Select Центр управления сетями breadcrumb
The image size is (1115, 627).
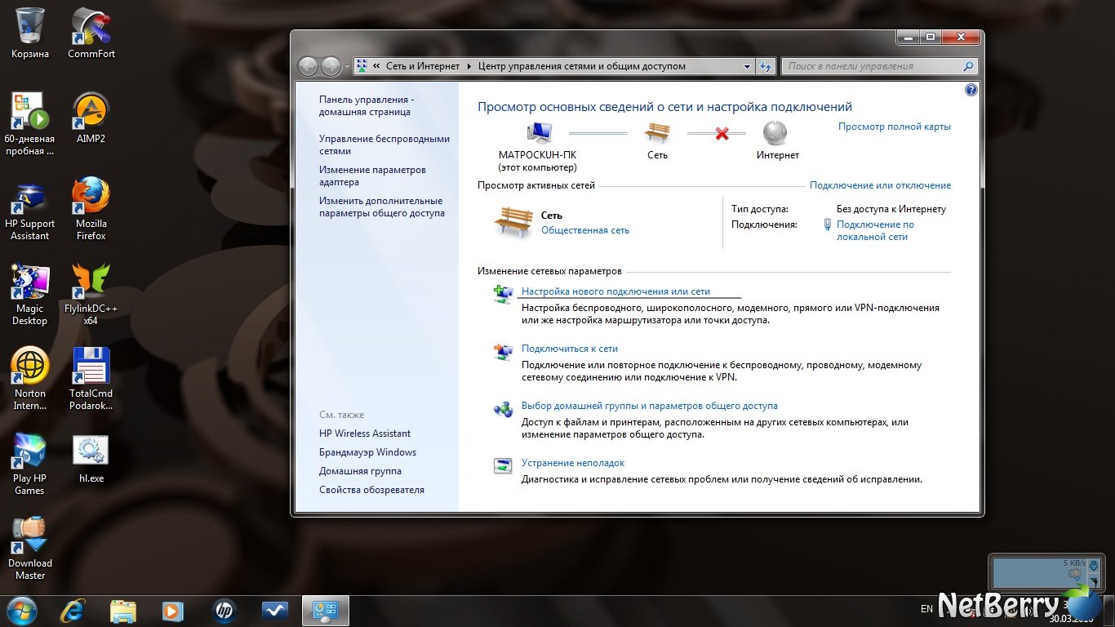[582, 66]
